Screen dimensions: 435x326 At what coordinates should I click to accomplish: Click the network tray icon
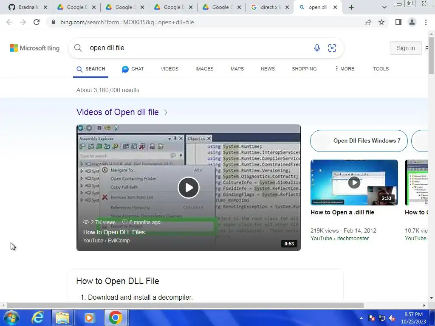click(x=382, y=318)
